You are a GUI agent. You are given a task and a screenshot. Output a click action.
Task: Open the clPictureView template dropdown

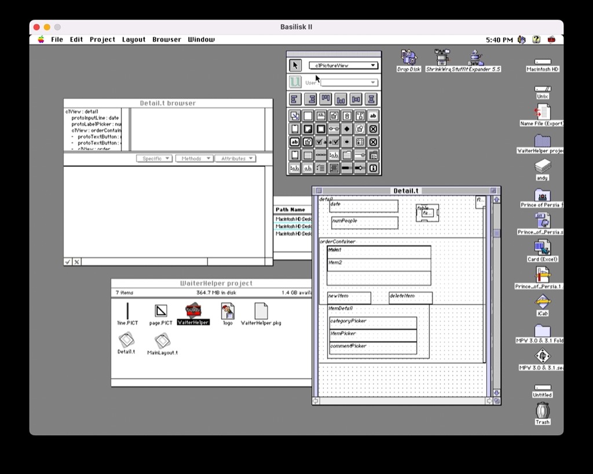click(343, 65)
